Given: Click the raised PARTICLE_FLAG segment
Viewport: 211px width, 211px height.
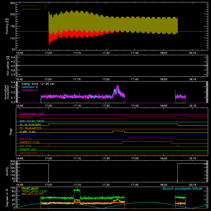Looking at the screenshot, I should point(147,142).
